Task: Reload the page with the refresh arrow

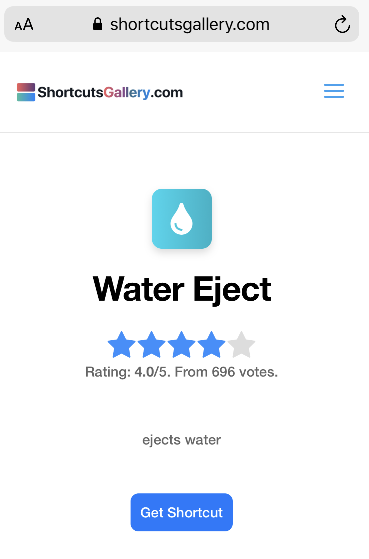Action: pyautogui.click(x=342, y=25)
